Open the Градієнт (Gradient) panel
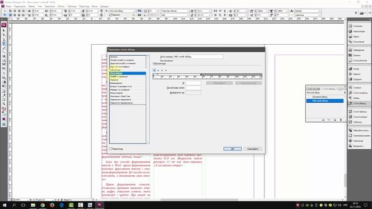Viewport: 372px width, 209px height. tap(359, 79)
